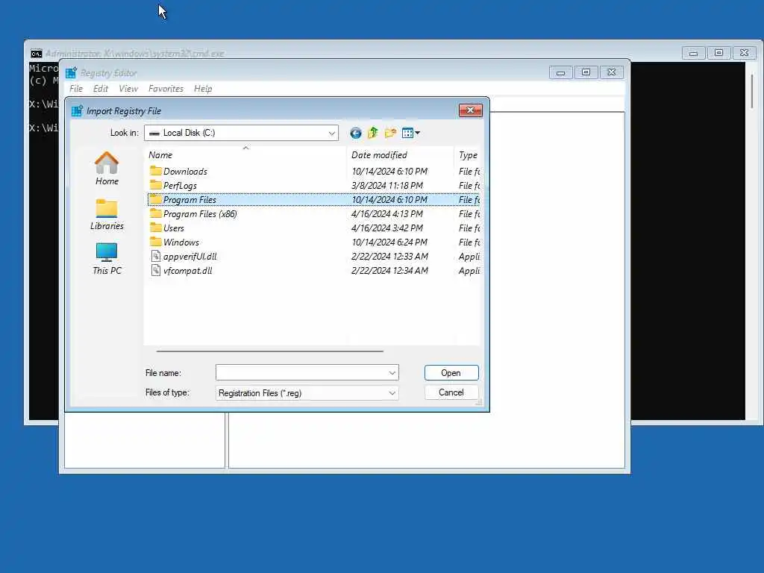Viewport: 764px width, 573px height.
Task: Expand the Look in drive dropdown
Action: pyautogui.click(x=332, y=133)
